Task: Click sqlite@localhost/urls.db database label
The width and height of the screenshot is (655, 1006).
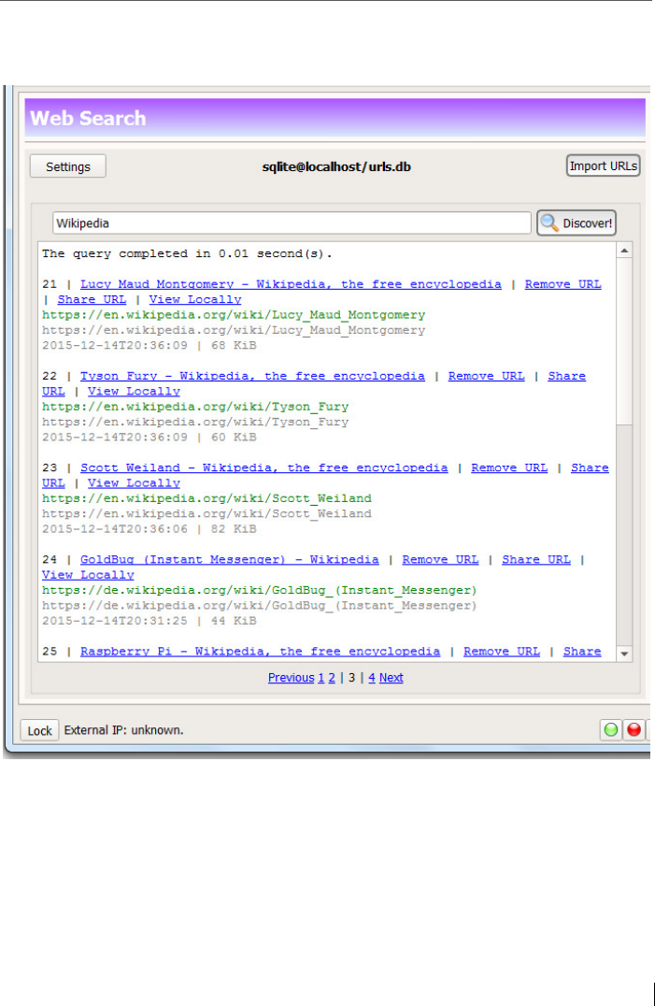Action: tap(336, 166)
